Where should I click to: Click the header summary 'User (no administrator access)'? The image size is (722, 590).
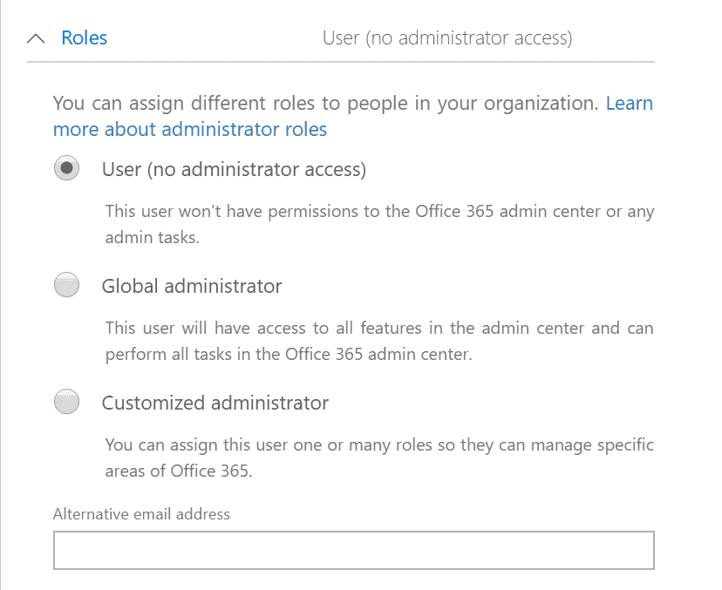447,38
